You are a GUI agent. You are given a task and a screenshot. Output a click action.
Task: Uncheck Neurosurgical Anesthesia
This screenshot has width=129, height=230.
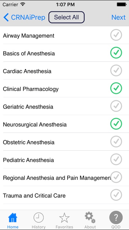coord(116,124)
